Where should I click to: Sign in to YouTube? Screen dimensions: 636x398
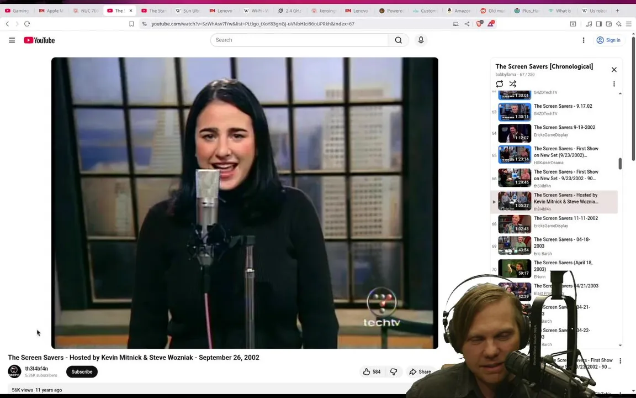click(x=608, y=40)
